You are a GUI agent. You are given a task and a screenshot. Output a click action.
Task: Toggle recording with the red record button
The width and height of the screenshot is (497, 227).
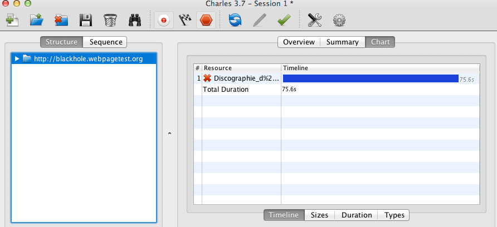click(x=164, y=21)
